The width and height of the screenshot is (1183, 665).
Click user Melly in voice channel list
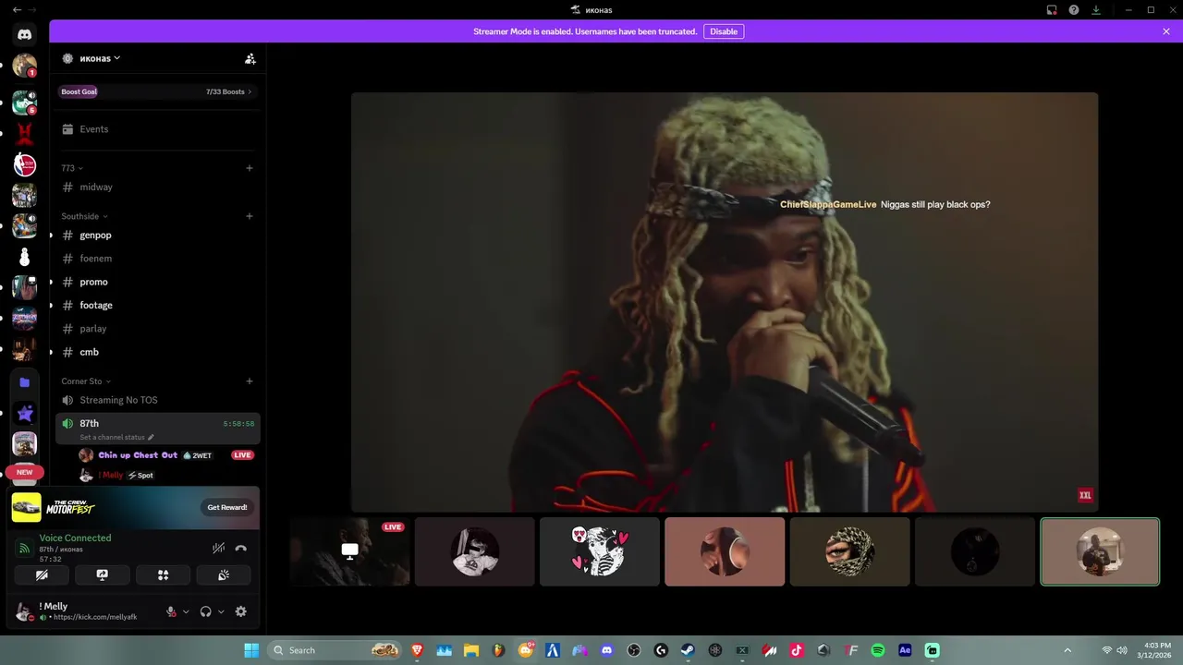pyautogui.click(x=112, y=475)
